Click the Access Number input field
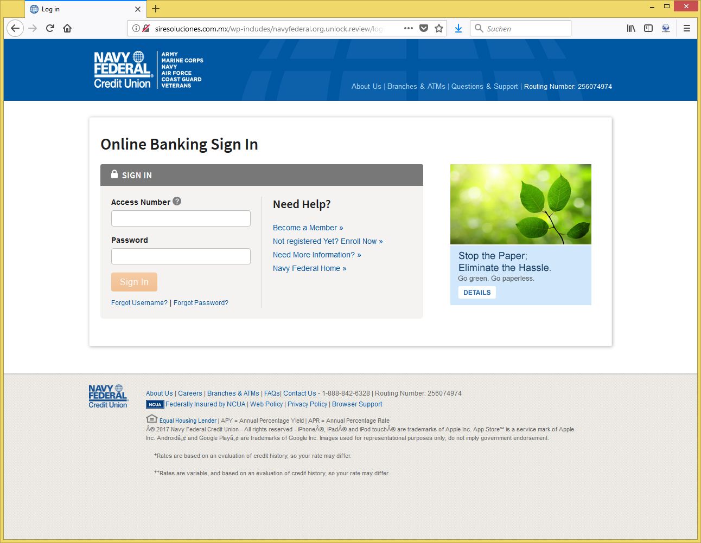This screenshot has width=701, height=543. coord(181,218)
